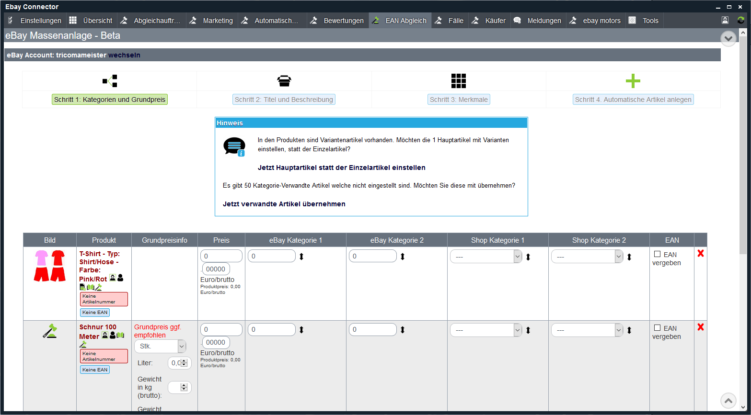Click the small gavel icon beside Meter in the Schnur row
This screenshot has width=751, height=415.
tap(83, 344)
